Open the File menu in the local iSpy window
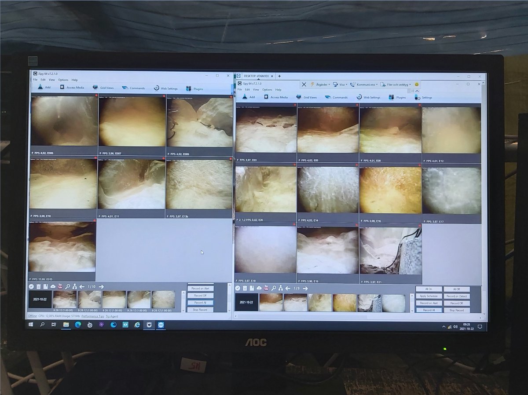This screenshot has height=395, width=528. tap(35, 80)
